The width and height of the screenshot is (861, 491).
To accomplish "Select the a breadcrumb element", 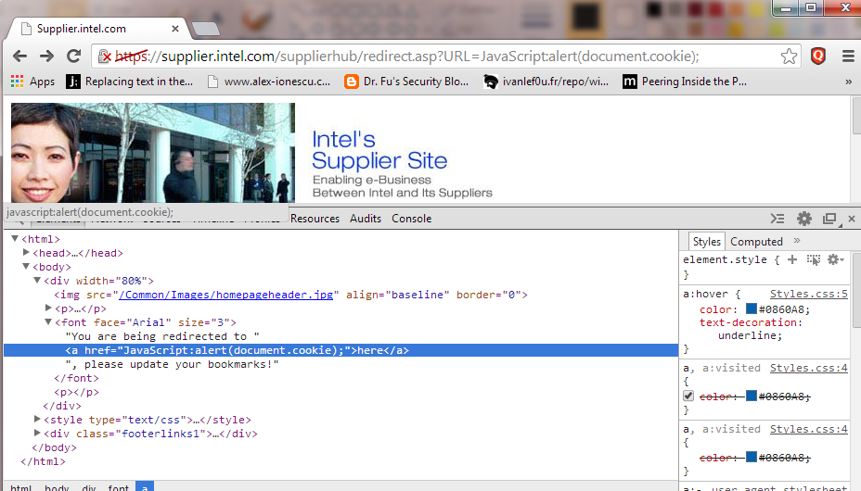I will click(x=145, y=486).
